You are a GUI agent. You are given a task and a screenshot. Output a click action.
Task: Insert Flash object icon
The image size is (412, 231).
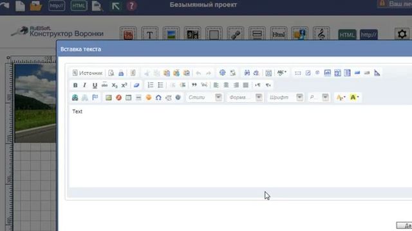coord(118,98)
